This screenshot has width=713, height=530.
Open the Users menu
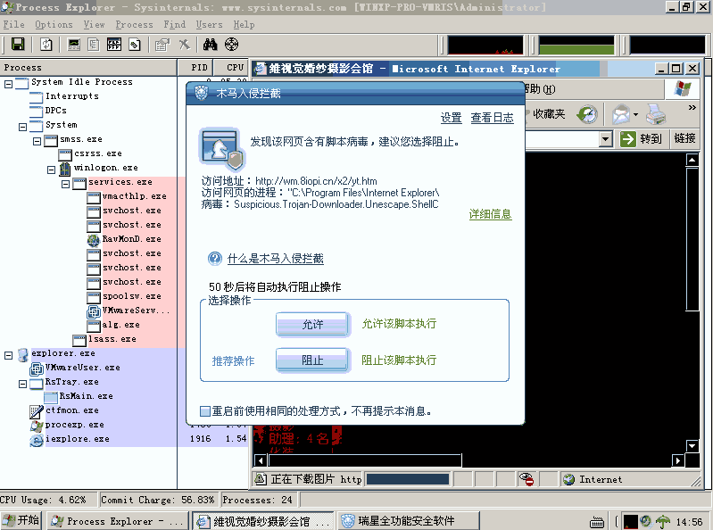coord(209,25)
